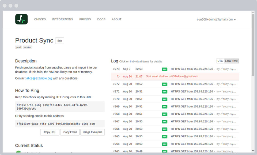Click the OK badge on log #270
This screenshot has height=155, width=257.
[x=165, y=99]
